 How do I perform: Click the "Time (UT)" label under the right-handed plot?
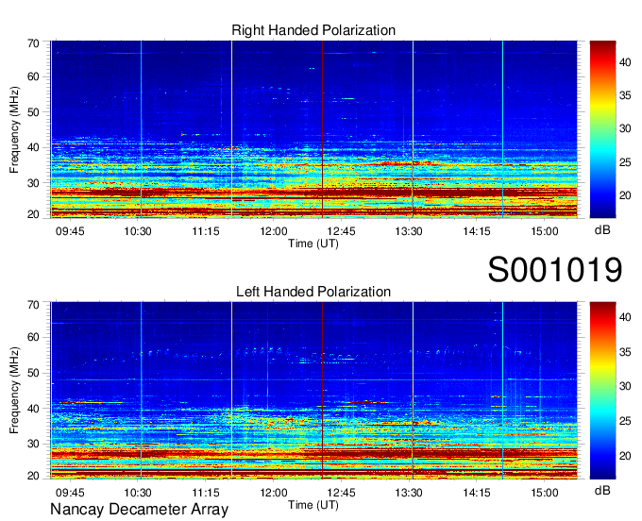[x=313, y=244]
